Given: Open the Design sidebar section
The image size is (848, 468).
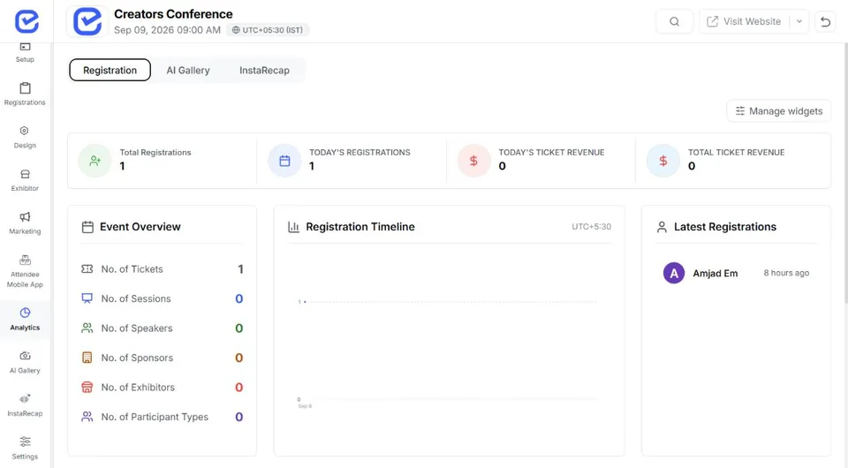Looking at the screenshot, I should pos(25,137).
